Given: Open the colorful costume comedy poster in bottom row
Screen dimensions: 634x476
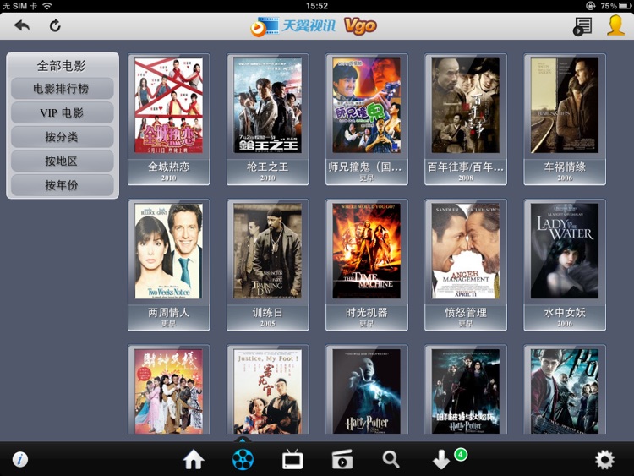Looking at the screenshot, I should point(168,391).
